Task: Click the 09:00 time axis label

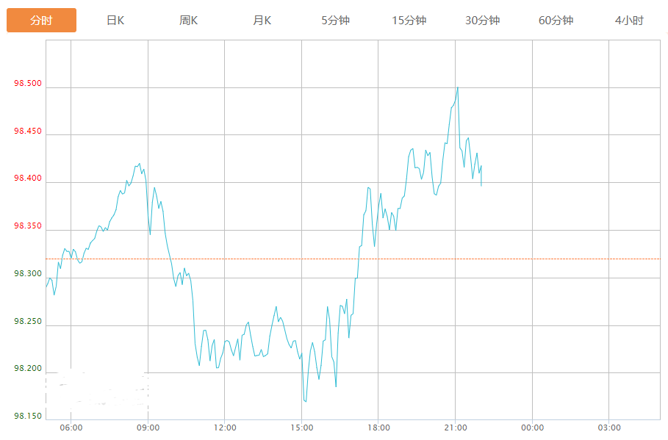Action: 148,428
